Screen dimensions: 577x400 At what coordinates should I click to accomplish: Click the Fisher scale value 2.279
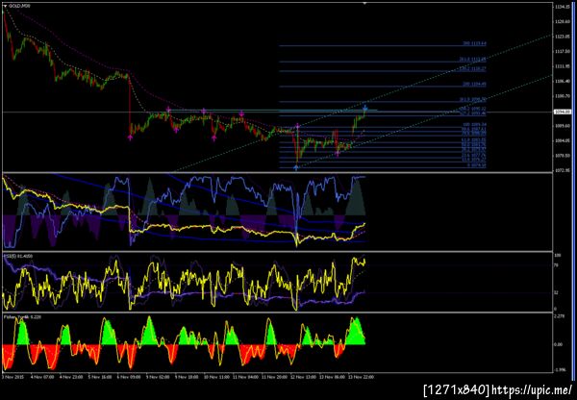(x=560, y=315)
